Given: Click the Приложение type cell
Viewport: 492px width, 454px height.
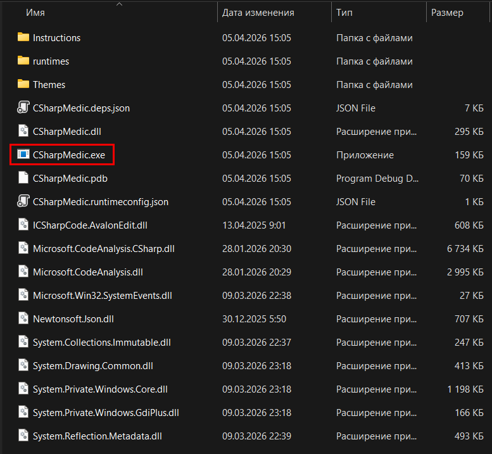Looking at the screenshot, I should coord(365,155).
